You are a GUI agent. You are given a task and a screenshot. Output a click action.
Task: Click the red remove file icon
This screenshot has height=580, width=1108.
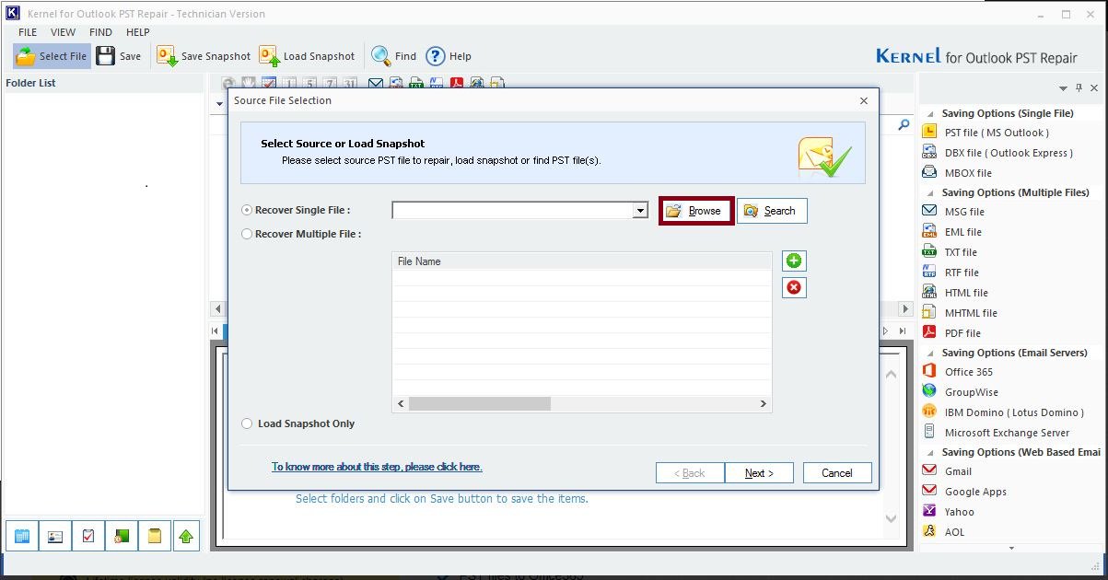pos(793,287)
